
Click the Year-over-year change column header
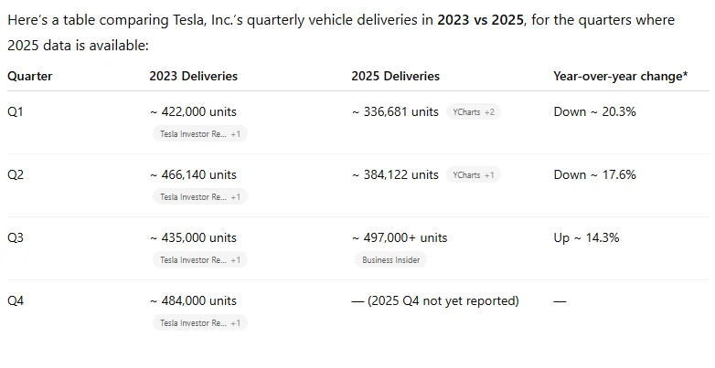pos(620,77)
